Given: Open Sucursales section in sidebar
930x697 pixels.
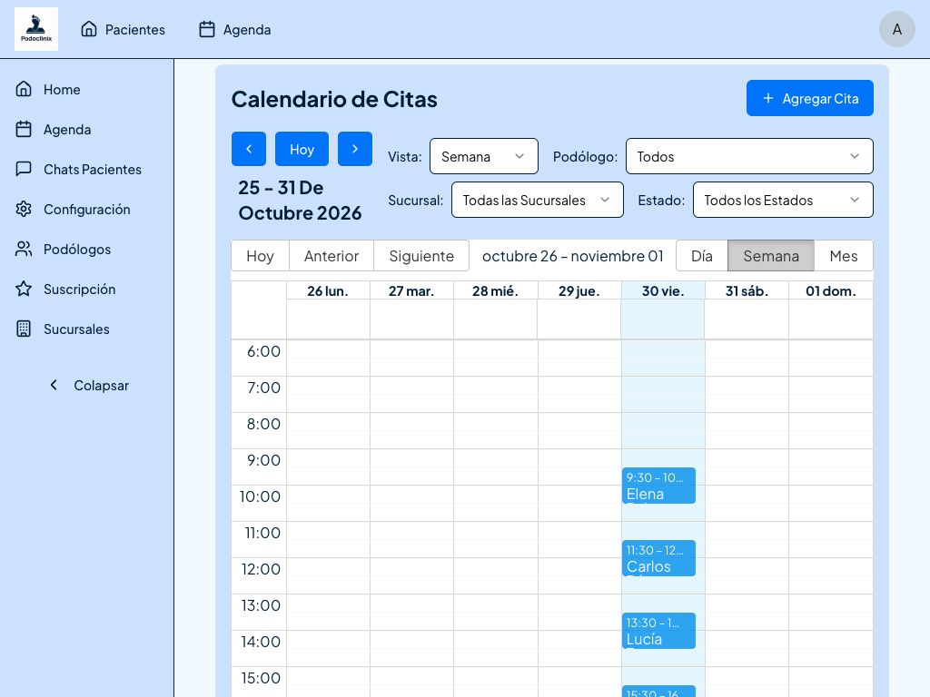Looking at the screenshot, I should coord(76,329).
